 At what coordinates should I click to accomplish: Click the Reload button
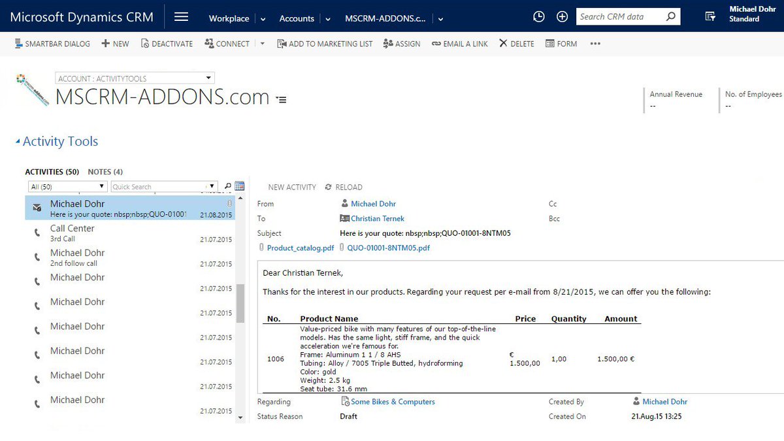(x=344, y=187)
